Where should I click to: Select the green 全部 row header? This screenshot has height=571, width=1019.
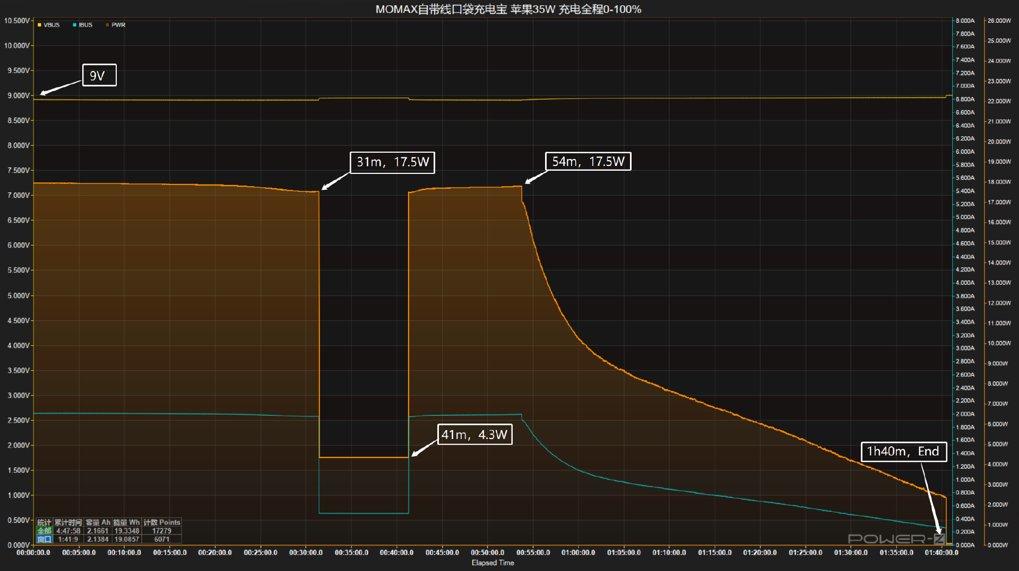tap(44, 531)
